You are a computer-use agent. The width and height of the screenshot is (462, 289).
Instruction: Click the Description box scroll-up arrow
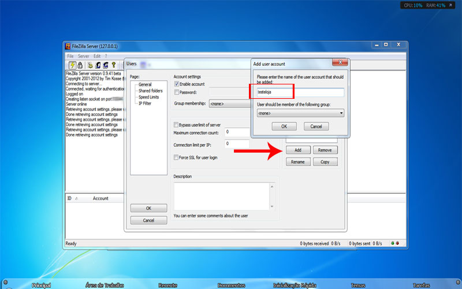pyautogui.click(x=272, y=186)
